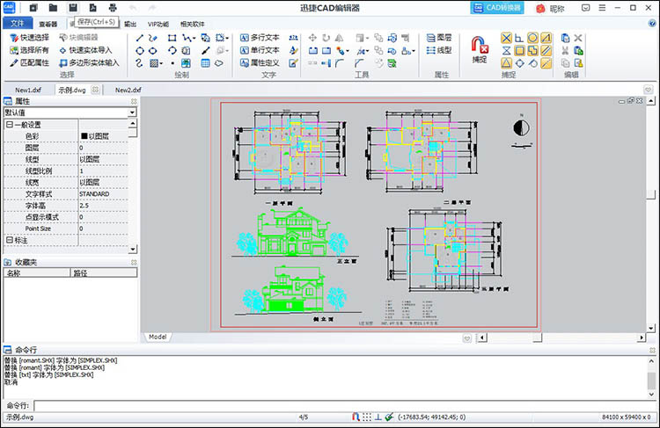Select the Line drawing tool
660x428 pixels.
point(140,39)
